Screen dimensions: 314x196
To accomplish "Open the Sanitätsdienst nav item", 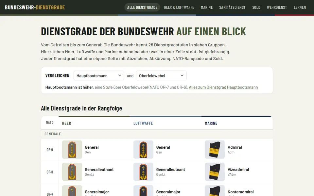I will (232, 8).
